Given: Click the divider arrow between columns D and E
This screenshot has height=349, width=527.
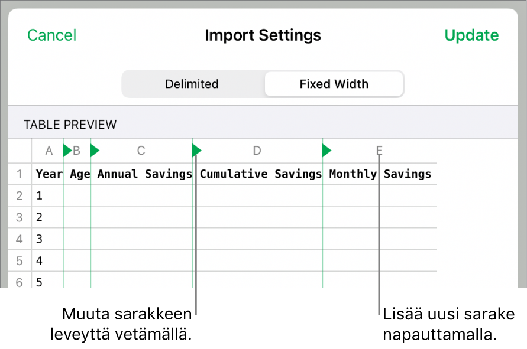Looking at the screenshot, I should pos(326,151).
